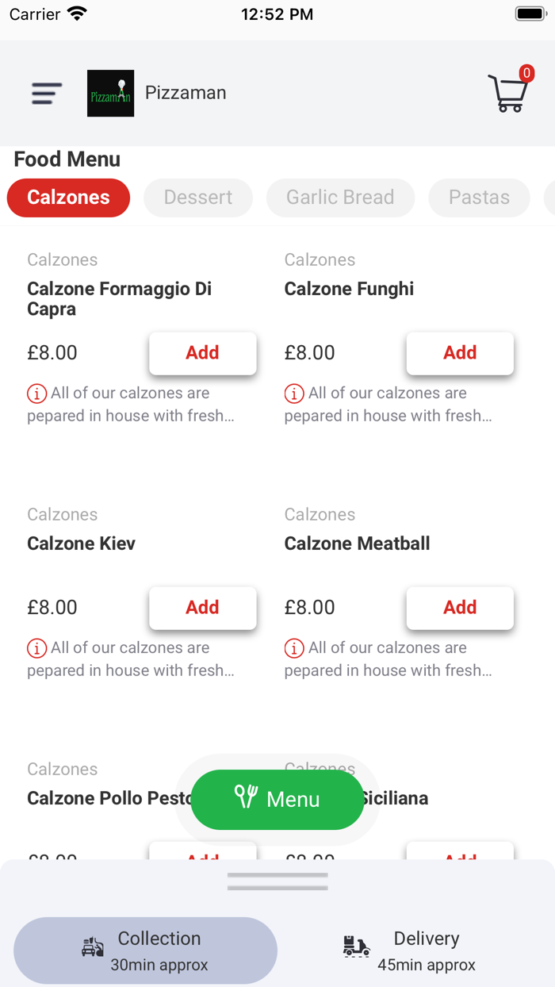Select the Calzones category tab

[x=68, y=198]
